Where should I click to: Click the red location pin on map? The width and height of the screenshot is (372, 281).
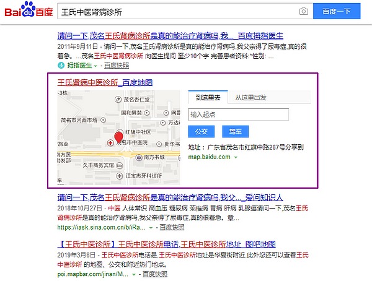click(x=118, y=137)
